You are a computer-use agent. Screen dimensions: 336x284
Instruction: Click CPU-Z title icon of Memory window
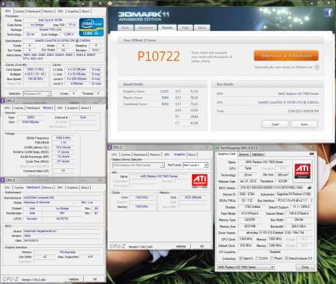(x=3, y=101)
